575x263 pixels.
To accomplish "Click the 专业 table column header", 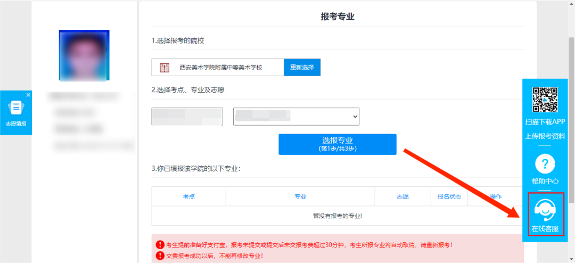I will pyautogui.click(x=300, y=196).
